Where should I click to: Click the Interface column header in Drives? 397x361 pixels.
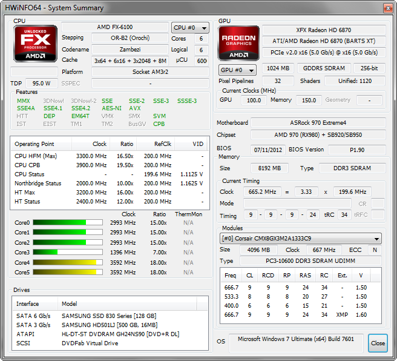pyautogui.click(x=35, y=303)
